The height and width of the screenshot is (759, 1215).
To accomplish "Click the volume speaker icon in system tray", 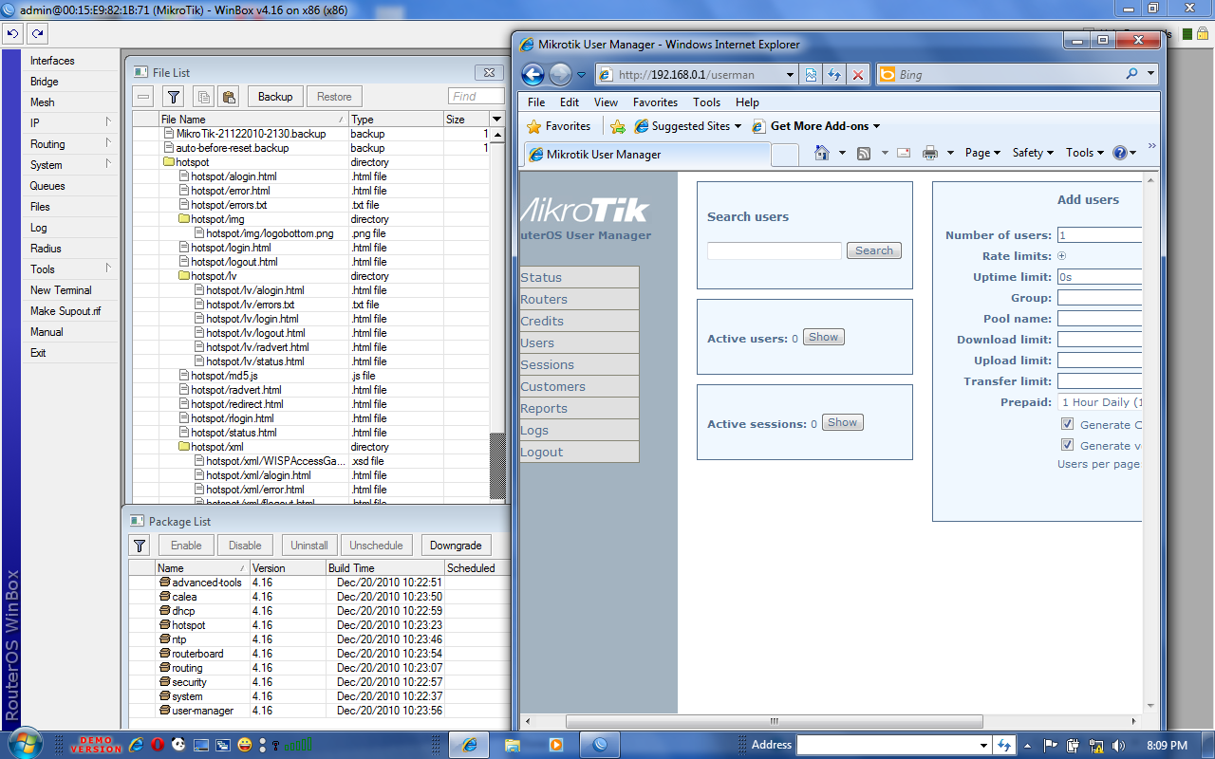I will [x=1118, y=746].
